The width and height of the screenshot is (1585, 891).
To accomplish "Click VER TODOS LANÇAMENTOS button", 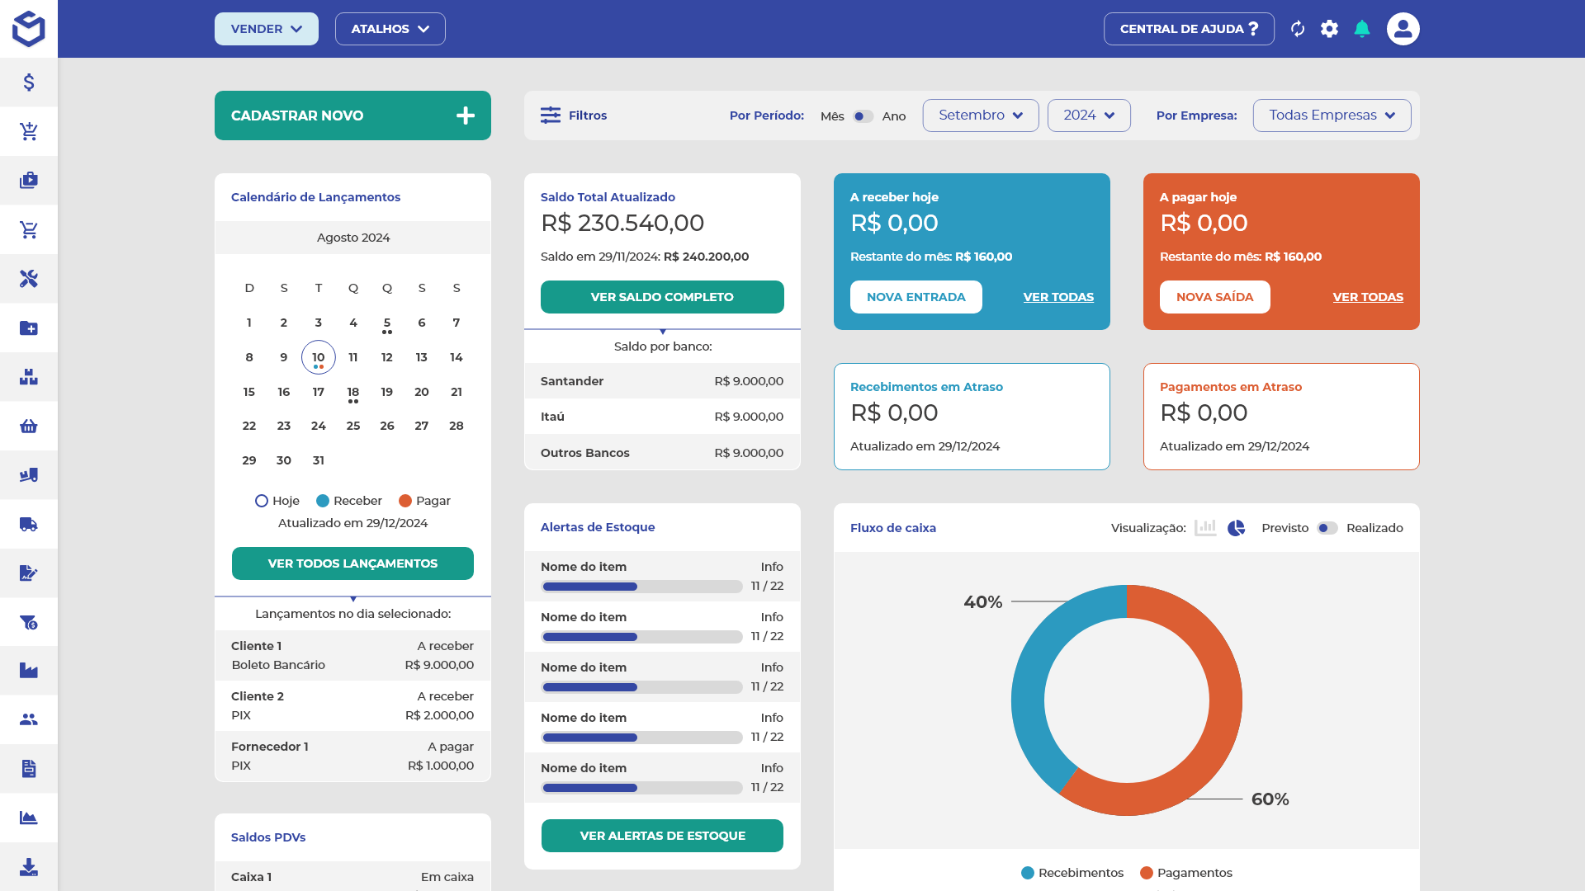I will click(352, 563).
